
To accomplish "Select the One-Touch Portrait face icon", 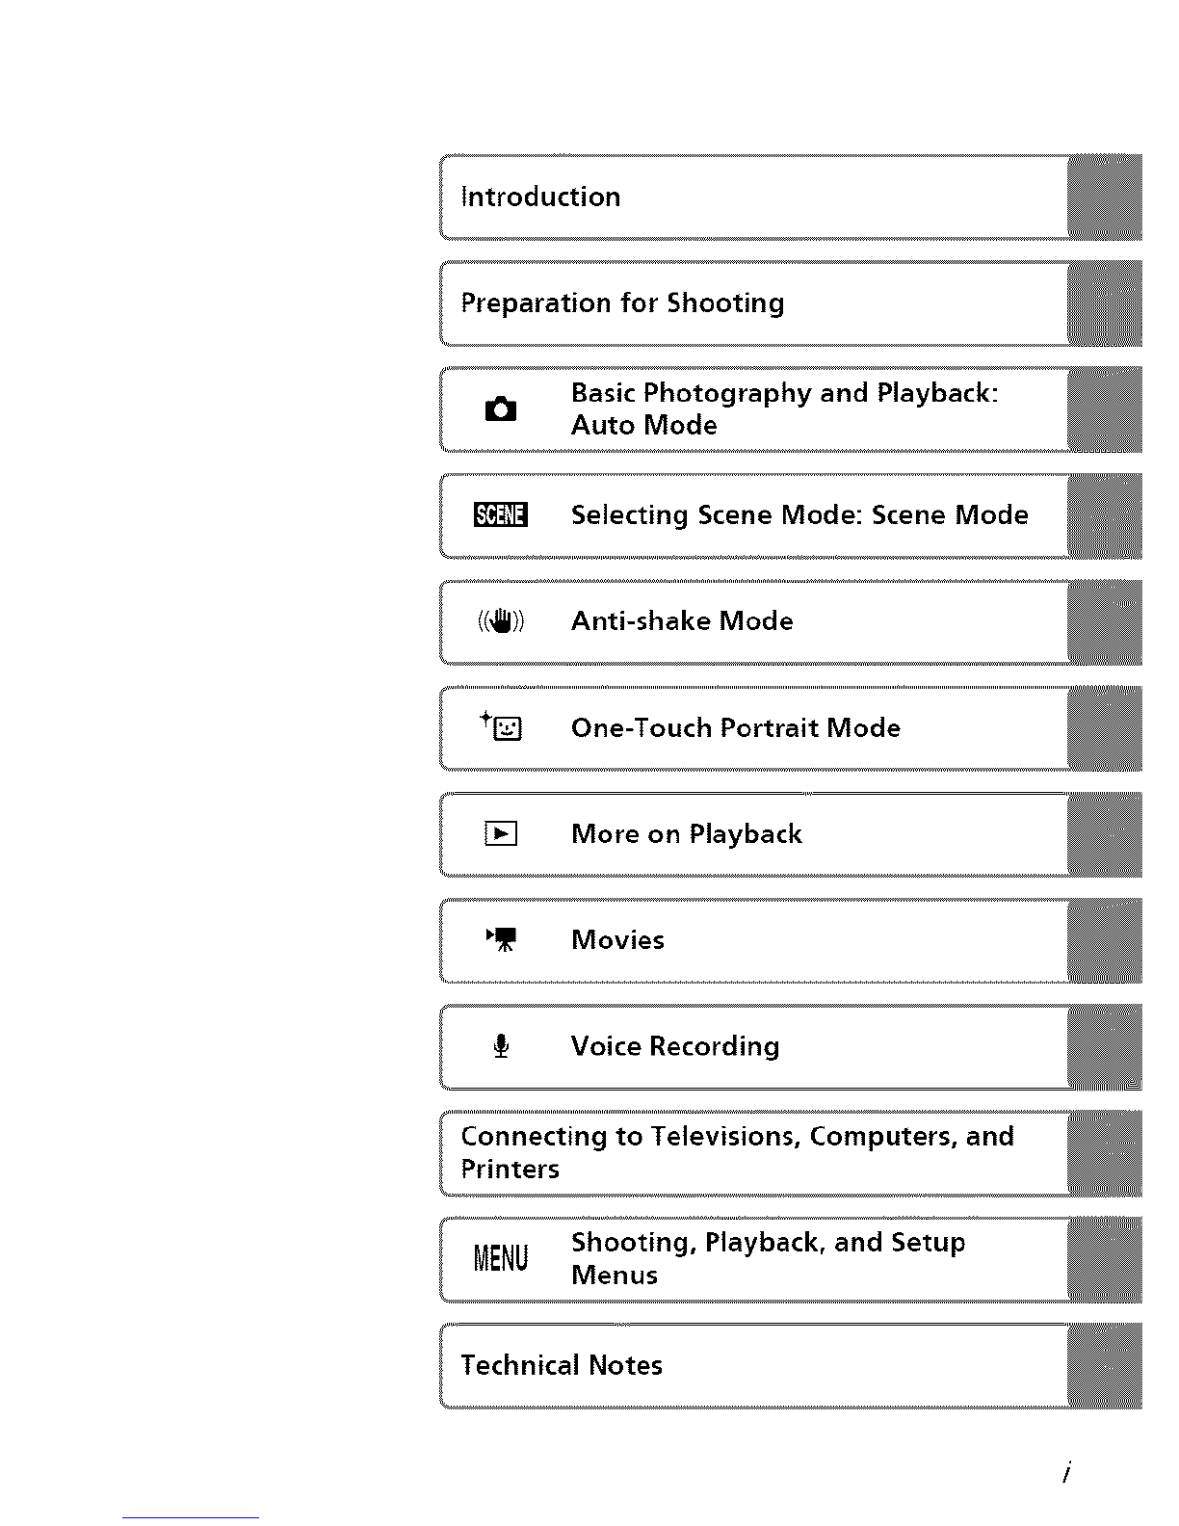I will click(x=501, y=726).
